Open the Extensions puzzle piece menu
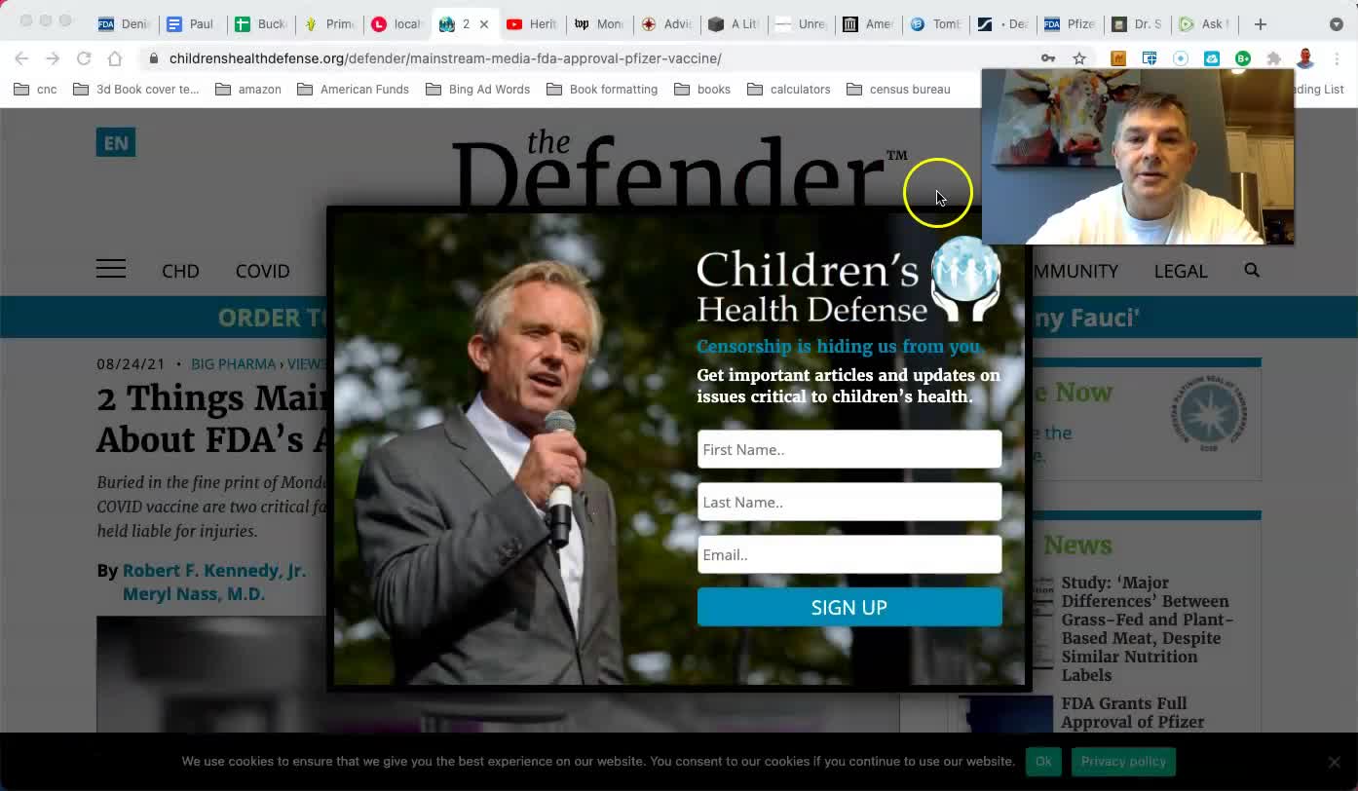 (1274, 58)
